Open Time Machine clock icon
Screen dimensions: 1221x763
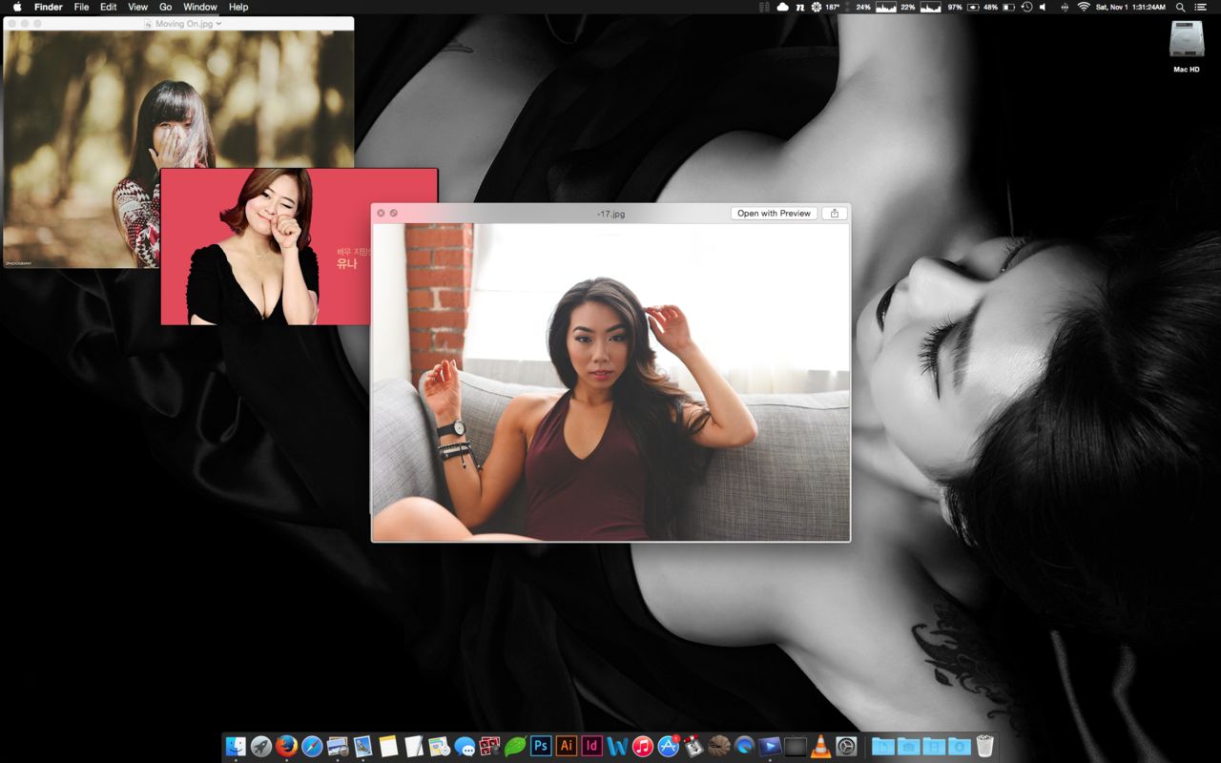pos(1026,7)
